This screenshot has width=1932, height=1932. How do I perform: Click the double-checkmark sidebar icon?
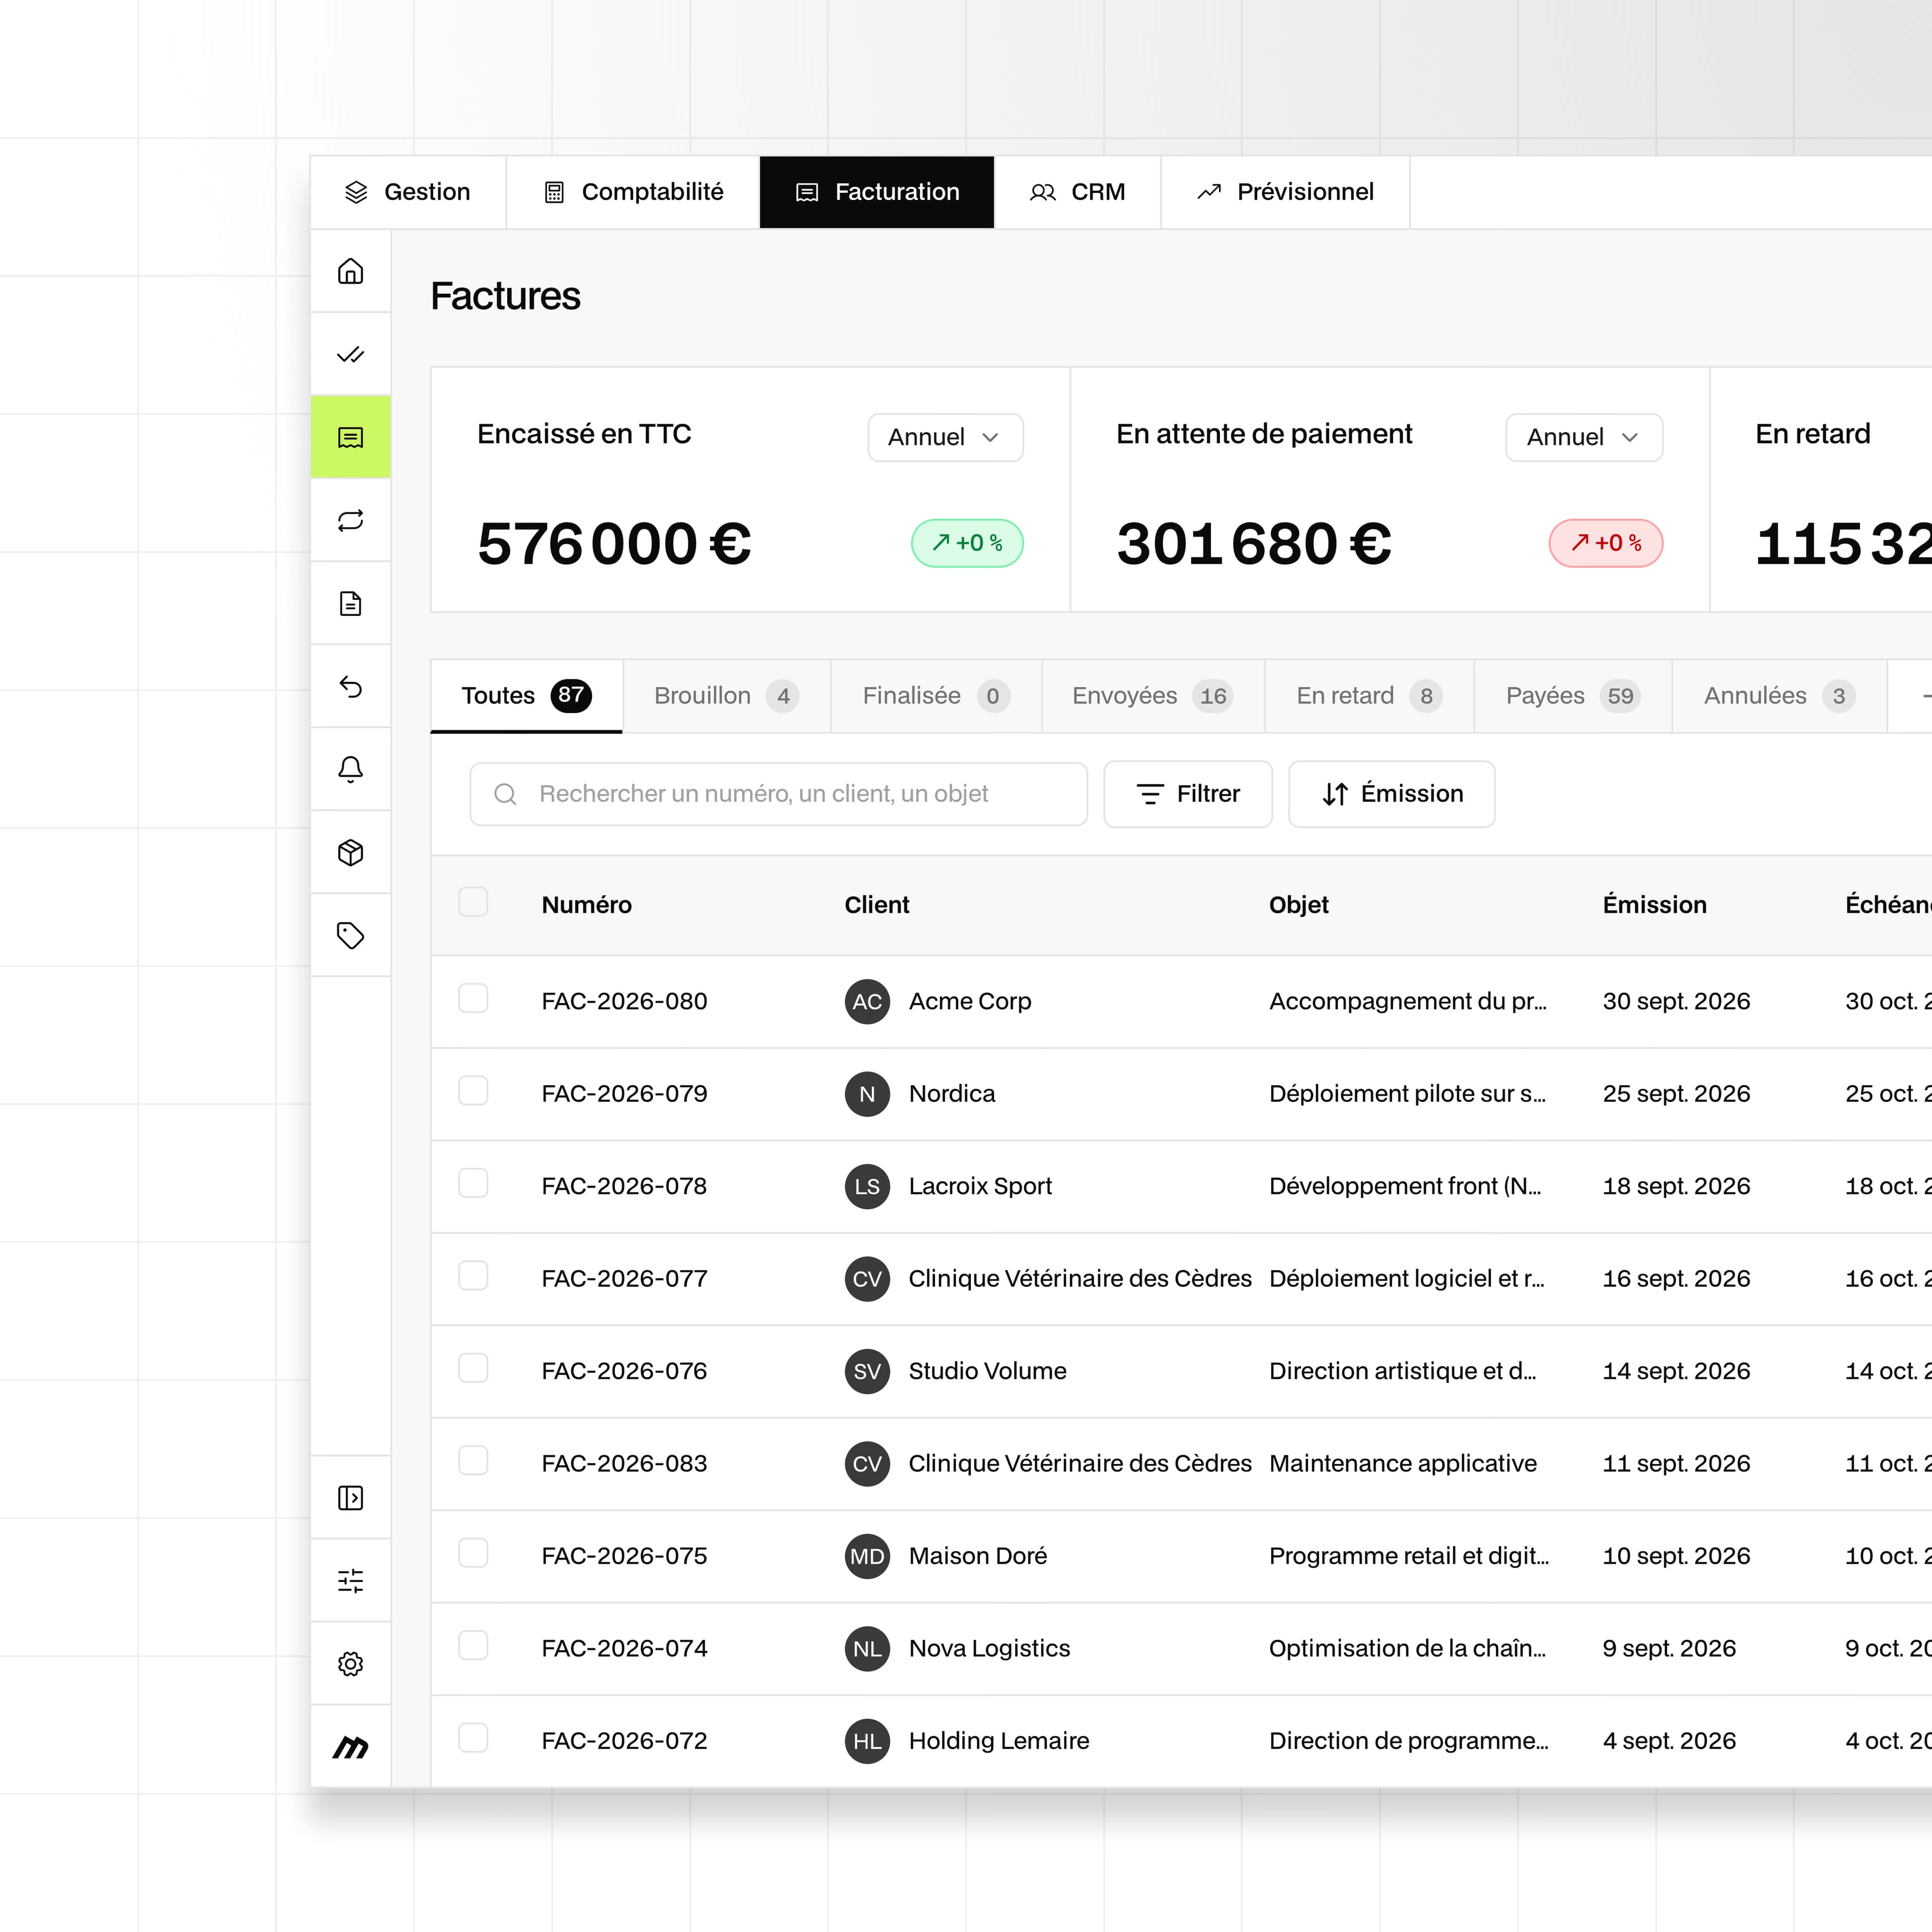click(x=350, y=354)
